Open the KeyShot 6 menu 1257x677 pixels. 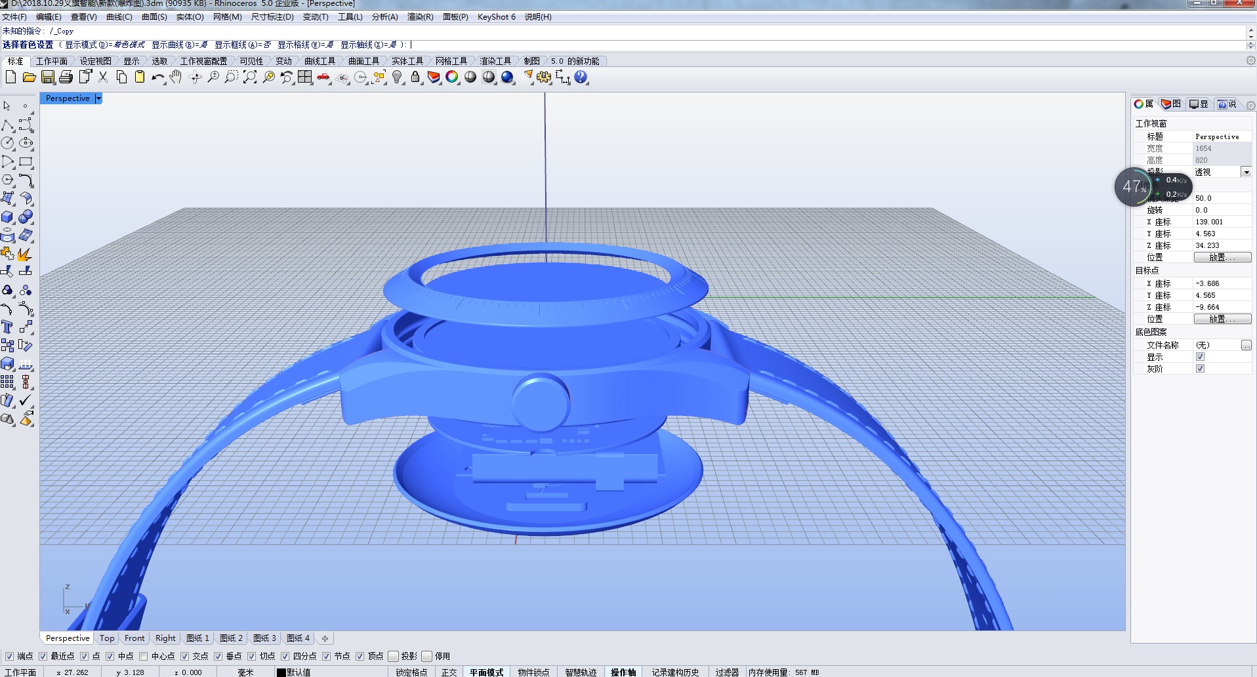pos(497,17)
